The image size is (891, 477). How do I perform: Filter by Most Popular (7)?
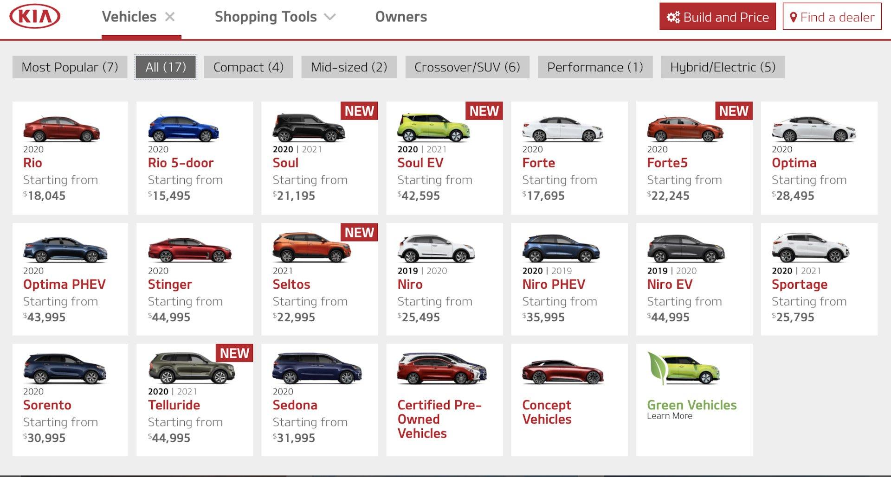pyautogui.click(x=70, y=67)
